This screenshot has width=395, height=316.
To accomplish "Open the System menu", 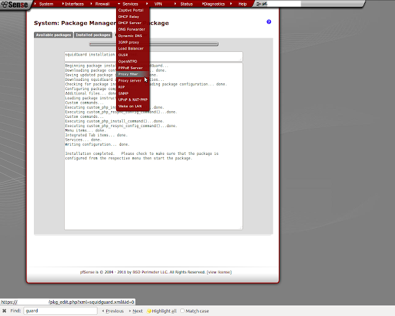I will (x=46, y=4).
